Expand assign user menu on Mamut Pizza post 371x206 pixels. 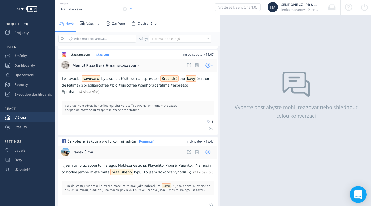pos(209,65)
